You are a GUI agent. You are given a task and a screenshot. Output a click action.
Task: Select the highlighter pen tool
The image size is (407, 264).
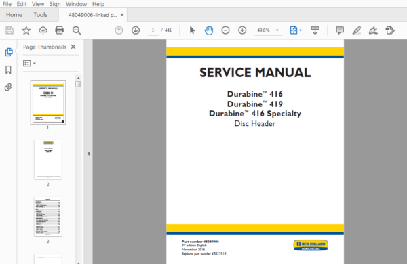[356, 30]
